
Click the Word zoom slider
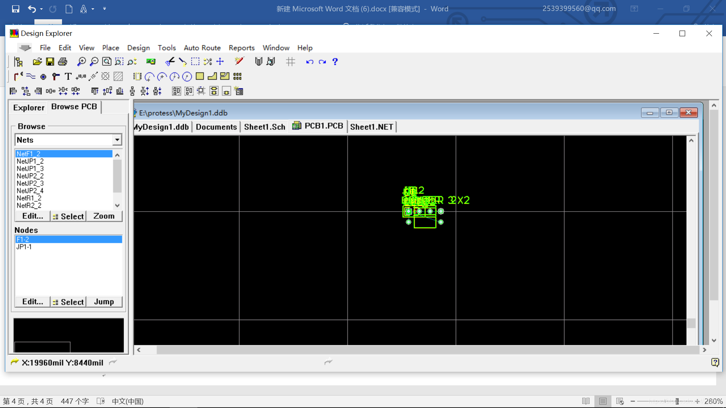pos(677,401)
